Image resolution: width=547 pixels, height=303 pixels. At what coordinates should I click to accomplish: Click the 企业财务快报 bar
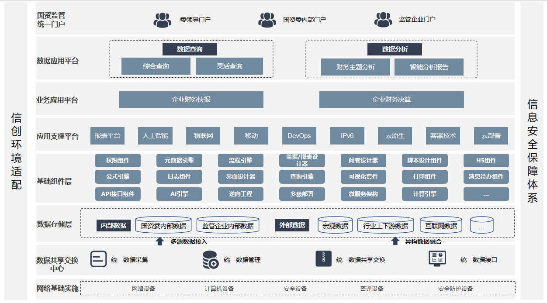point(191,100)
